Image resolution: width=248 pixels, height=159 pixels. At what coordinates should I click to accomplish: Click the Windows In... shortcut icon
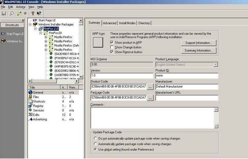coord(3,41)
